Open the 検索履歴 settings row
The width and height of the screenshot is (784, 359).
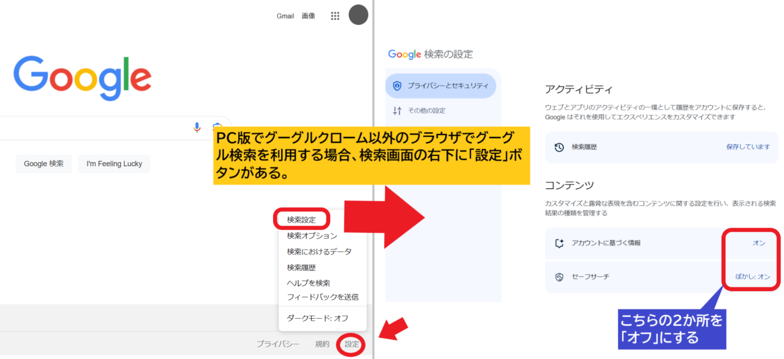tap(662, 147)
